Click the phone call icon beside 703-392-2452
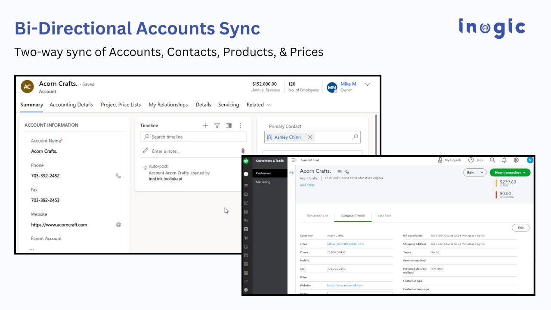551x310 pixels. pos(118,176)
